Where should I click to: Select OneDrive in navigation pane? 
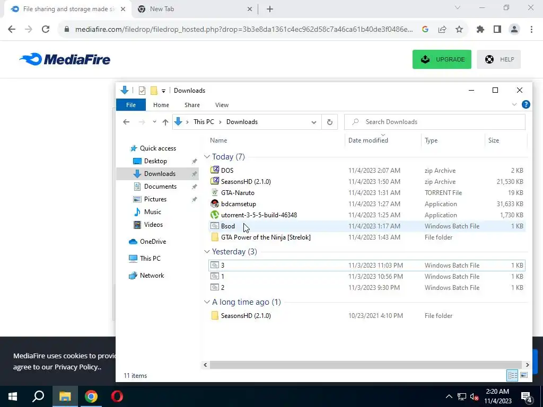tap(153, 242)
